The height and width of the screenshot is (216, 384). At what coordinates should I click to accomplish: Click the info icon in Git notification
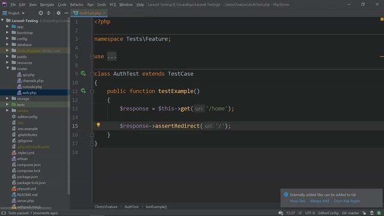286,194
